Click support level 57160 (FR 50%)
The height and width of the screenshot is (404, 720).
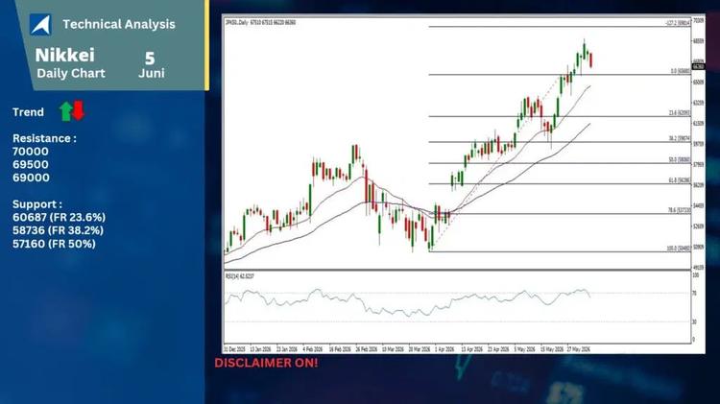pyautogui.click(x=54, y=244)
